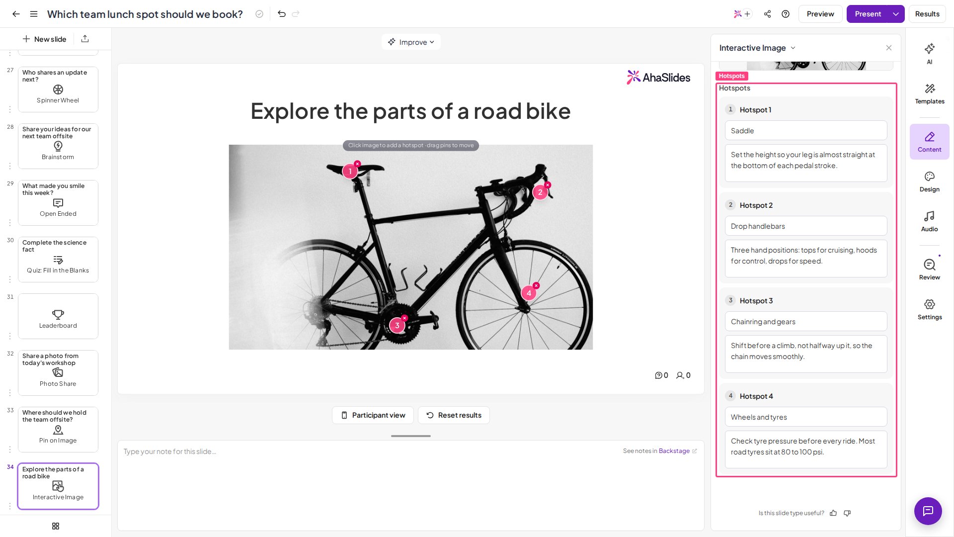Expand the Interactive Image slide type dropdown
Screen dimensions: 954x537
tap(757, 48)
